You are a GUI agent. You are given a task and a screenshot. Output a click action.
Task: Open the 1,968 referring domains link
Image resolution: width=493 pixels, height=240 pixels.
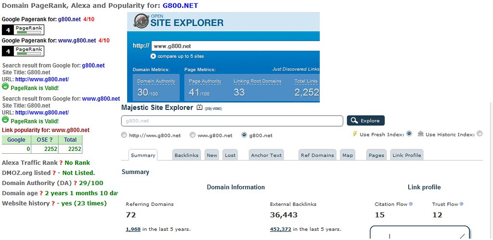tap(133, 229)
